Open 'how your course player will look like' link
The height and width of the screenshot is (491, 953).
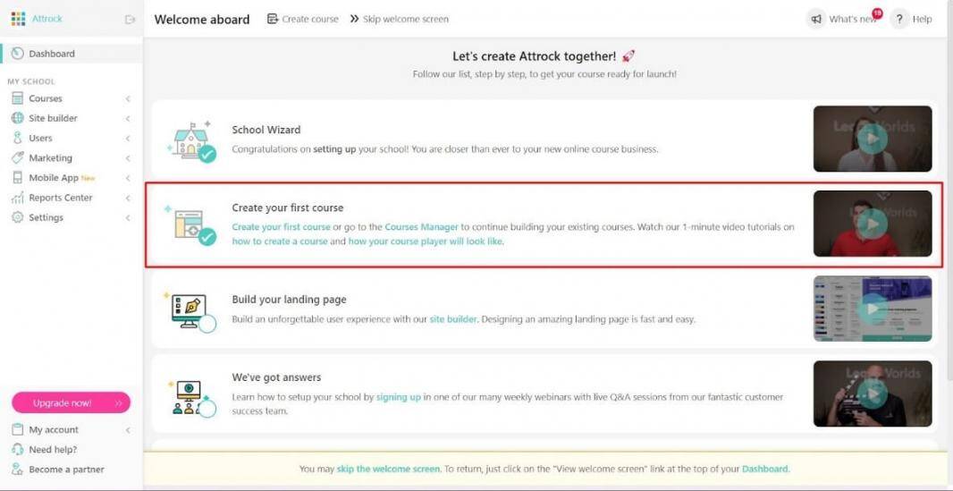pyautogui.click(x=426, y=241)
